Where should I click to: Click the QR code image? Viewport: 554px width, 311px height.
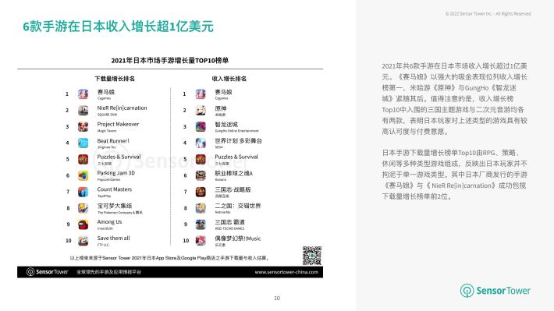tap(312, 256)
